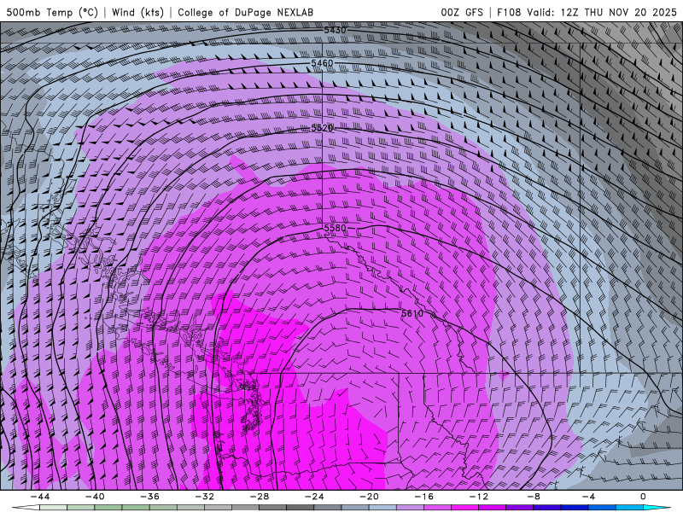
Task: Click the -44 colorbar tick label
Action: (x=40, y=497)
